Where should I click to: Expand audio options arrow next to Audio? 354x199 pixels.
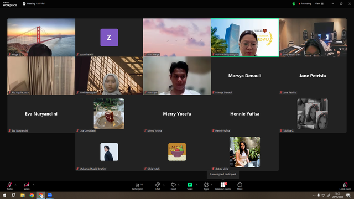[15, 185]
